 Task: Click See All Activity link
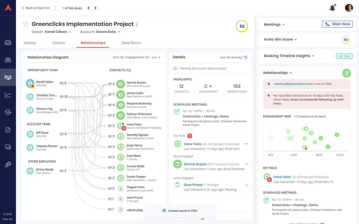(x=231, y=57)
